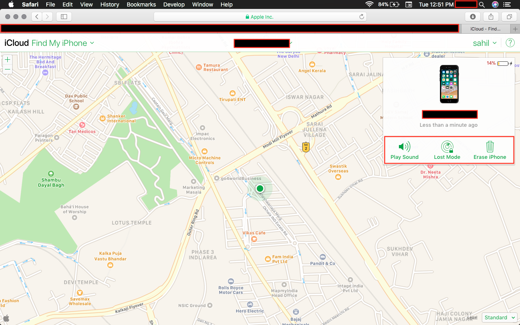Click the Lotus Temple map label

[132, 223]
